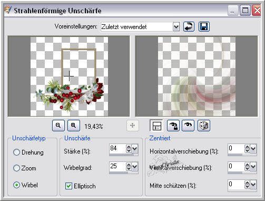The width and height of the screenshot is (265, 201).
Task: Click the reset to default arrow icon
Action: (189, 27)
